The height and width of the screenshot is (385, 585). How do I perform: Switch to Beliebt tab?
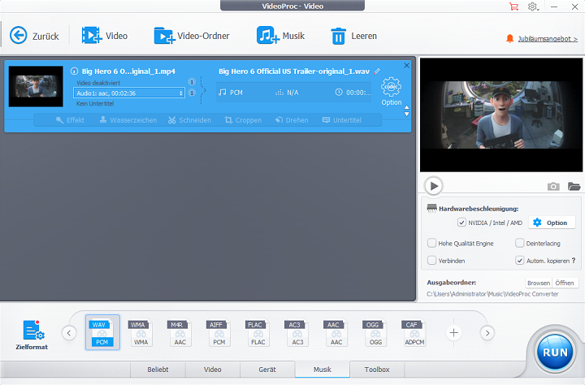pyautogui.click(x=158, y=370)
